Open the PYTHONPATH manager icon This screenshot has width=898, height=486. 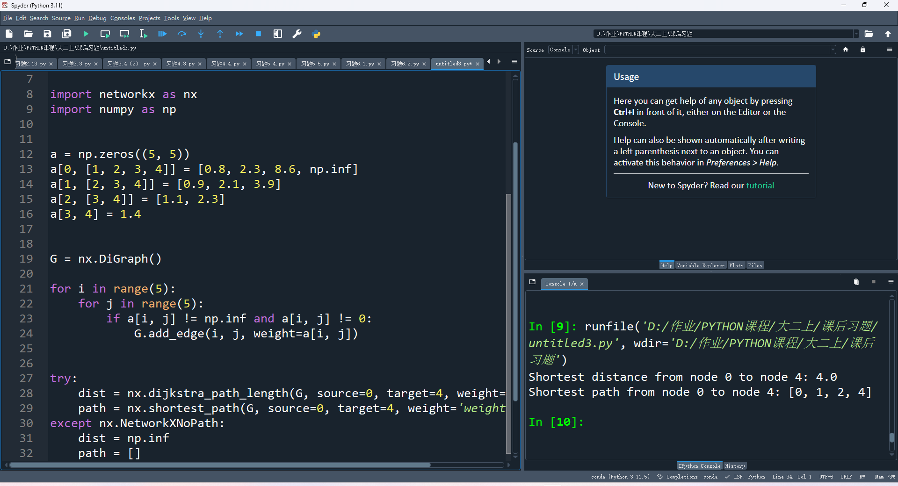click(316, 34)
